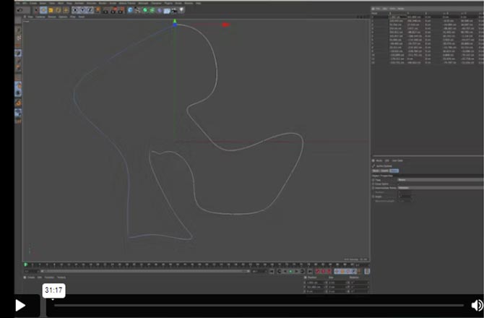The height and width of the screenshot is (318, 484).
Task: Click the Undo icon in top toolbar
Action: tap(19, 10)
